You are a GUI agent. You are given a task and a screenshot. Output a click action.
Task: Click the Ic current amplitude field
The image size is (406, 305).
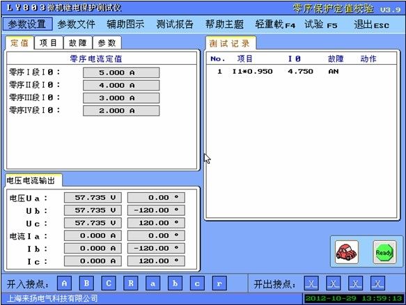click(x=93, y=261)
